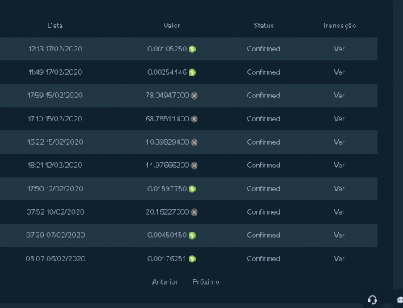Screen dimensions: 403x308
Task: Click the value 78.04947000
Action: pos(167,96)
